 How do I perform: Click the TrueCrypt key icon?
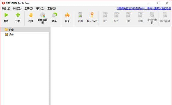(x=92, y=15)
